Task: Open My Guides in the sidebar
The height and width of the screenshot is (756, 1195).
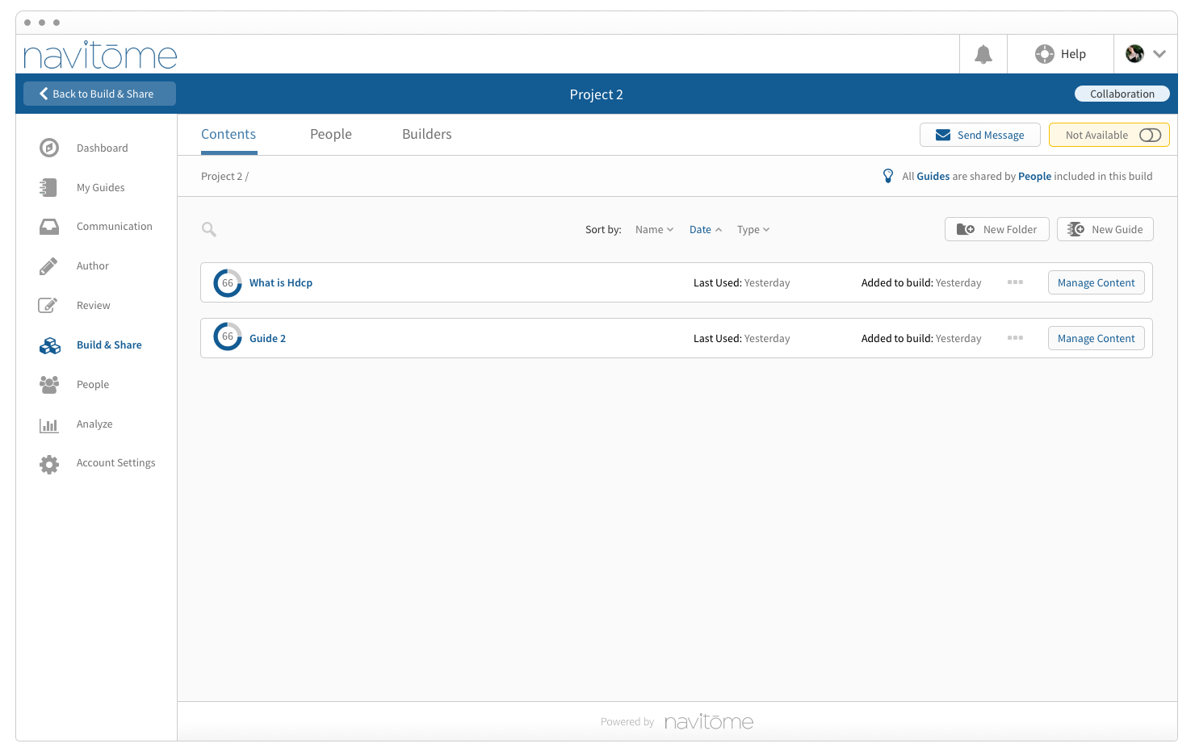Action: click(x=100, y=187)
